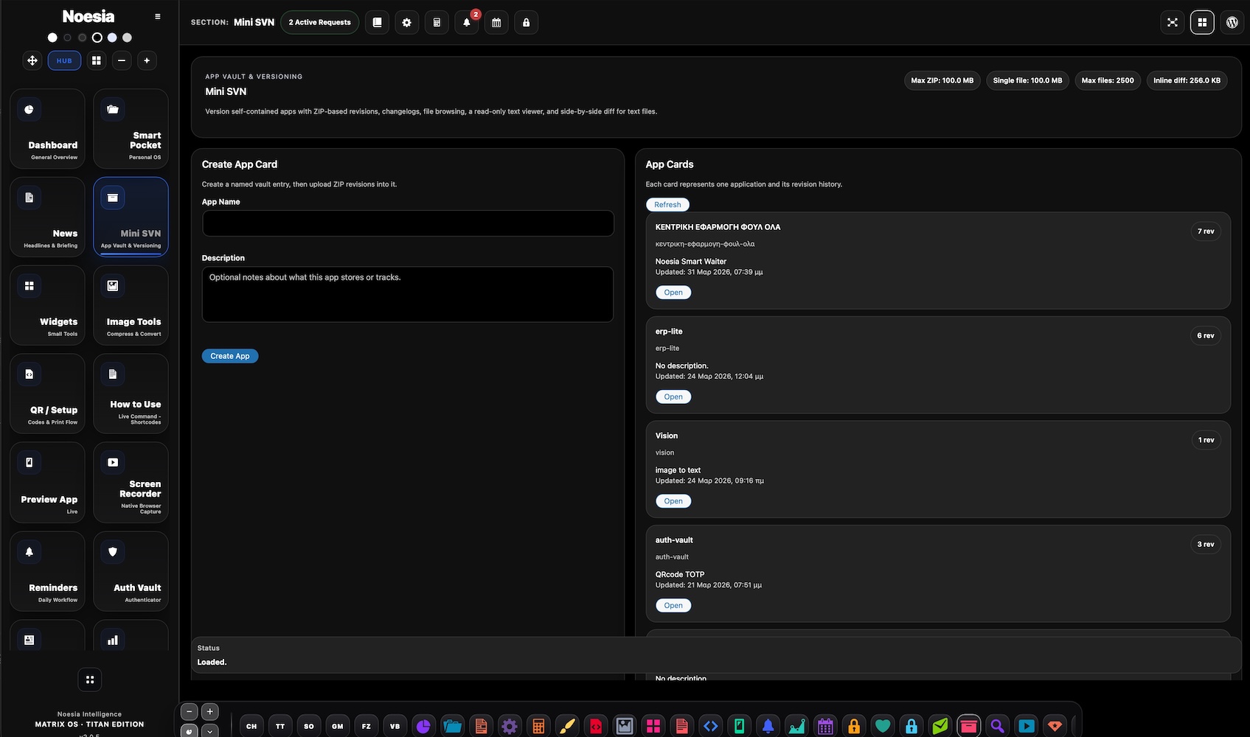Open notifications bell with red badge
Viewport: 1250px width, 737px height.
(x=467, y=22)
